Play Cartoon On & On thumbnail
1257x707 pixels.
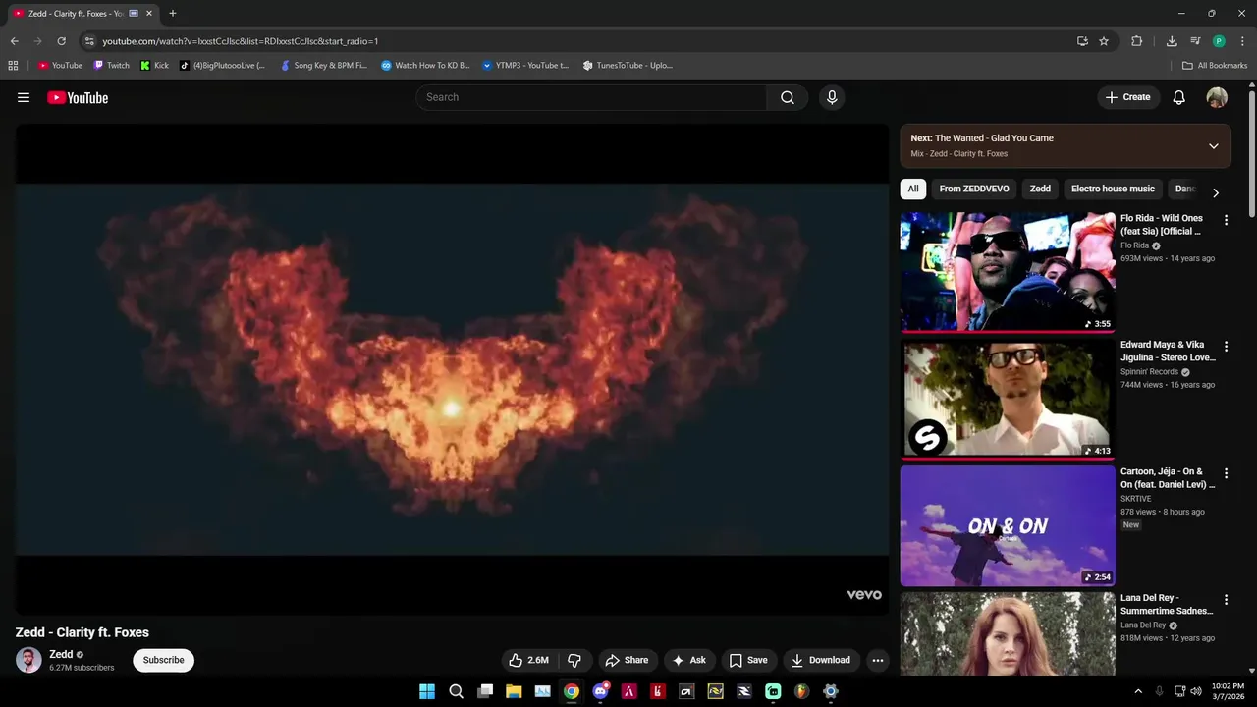coord(1008,525)
